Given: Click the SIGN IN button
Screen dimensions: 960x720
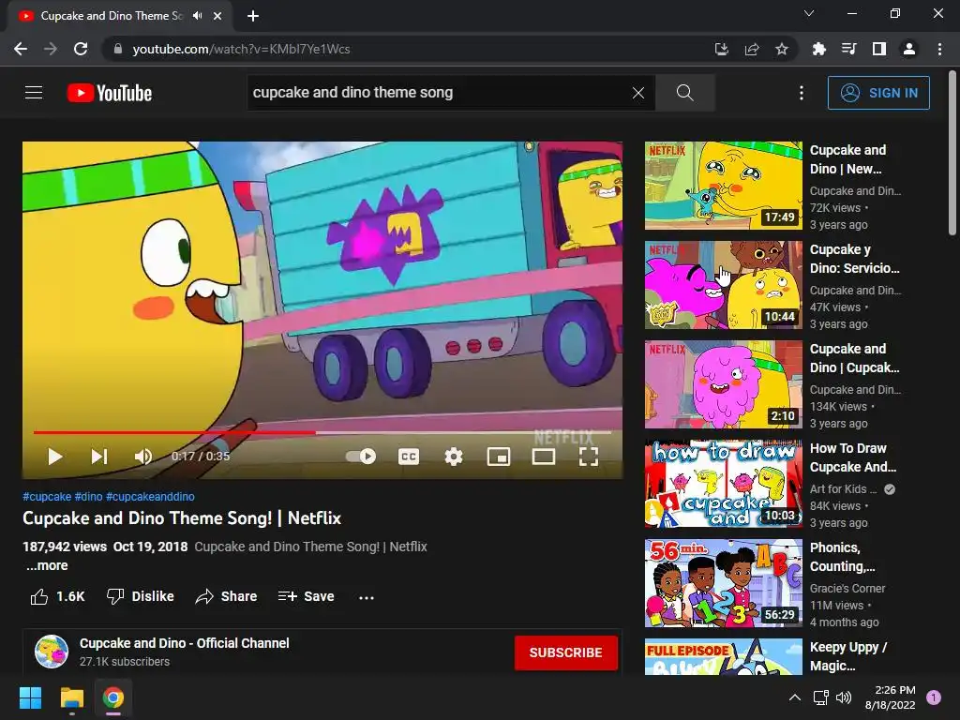Looking at the screenshot, I should click(x=878, y=93).
